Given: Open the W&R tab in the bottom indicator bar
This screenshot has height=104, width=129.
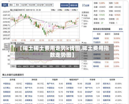Looking at the screenshot, I should [32, 66].
